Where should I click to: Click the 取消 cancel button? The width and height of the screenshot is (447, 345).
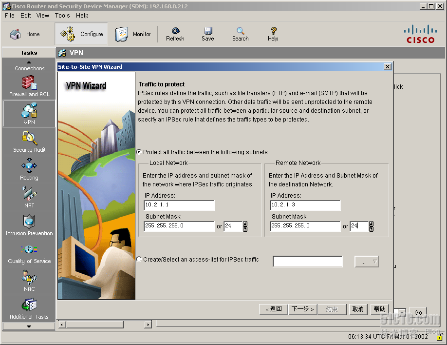[358, 309]
